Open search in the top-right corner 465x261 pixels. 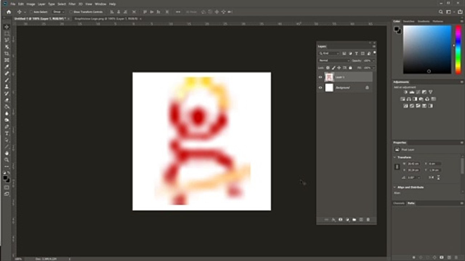441,12
